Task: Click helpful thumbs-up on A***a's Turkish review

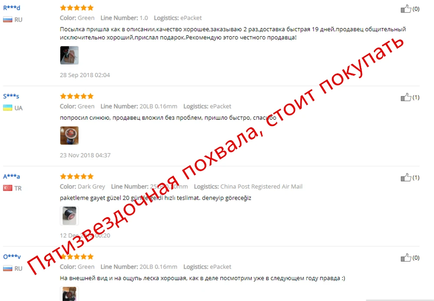Action: click(406, 178)
